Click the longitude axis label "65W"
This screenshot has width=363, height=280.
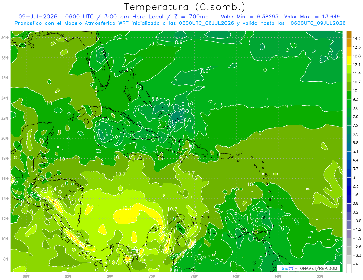point(236,276)
